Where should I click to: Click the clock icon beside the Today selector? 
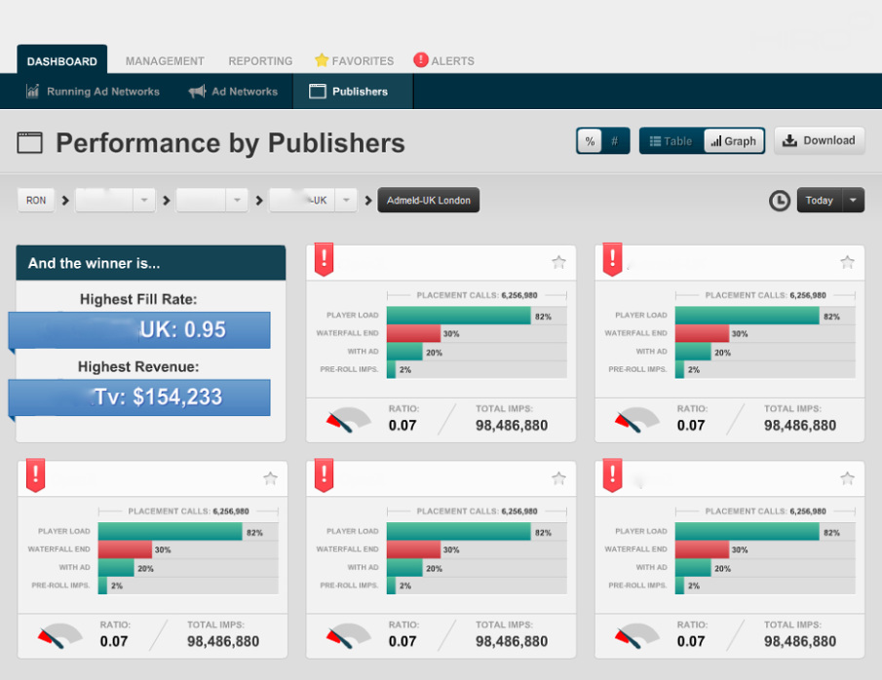coord(780,201)
